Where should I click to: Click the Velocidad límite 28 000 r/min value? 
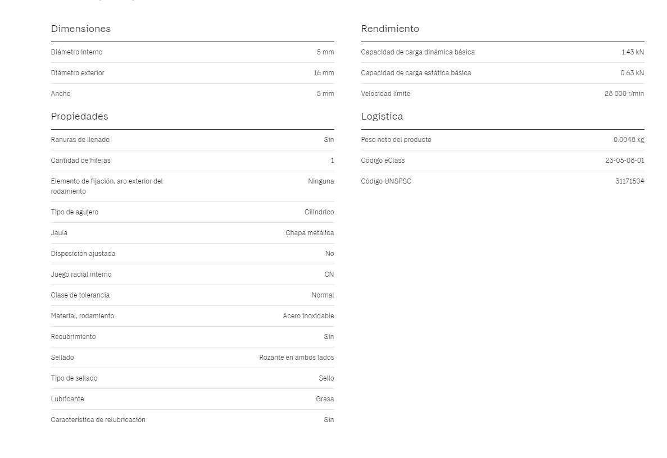point(624,94)
